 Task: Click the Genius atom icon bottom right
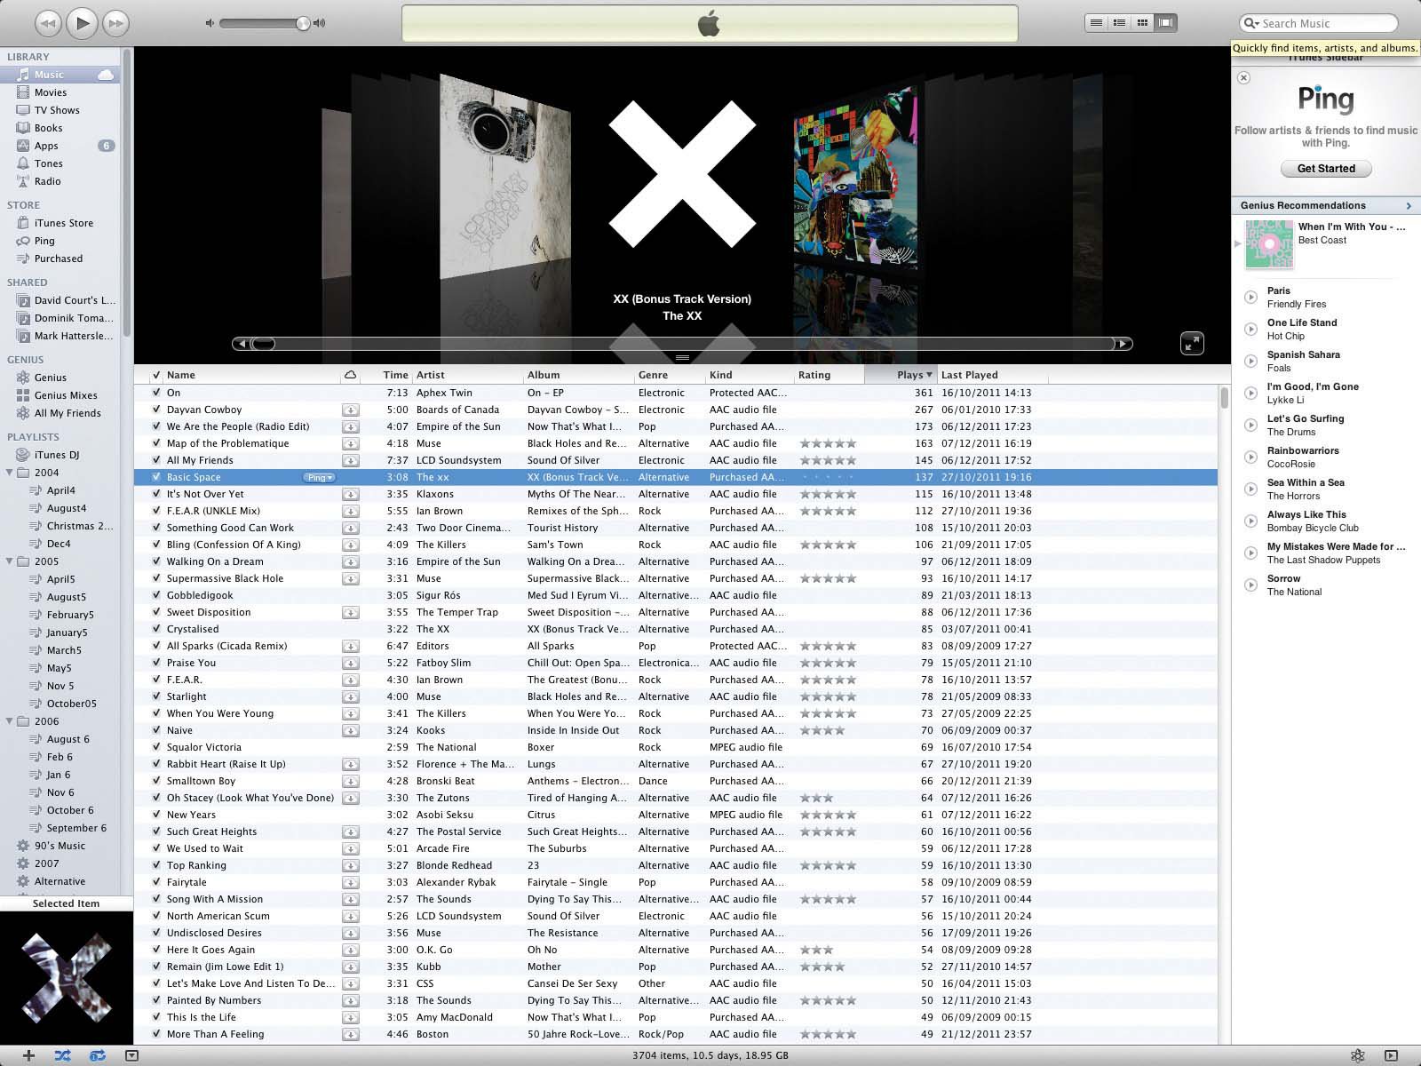pyautogui.click(x=1357, y=1055)
